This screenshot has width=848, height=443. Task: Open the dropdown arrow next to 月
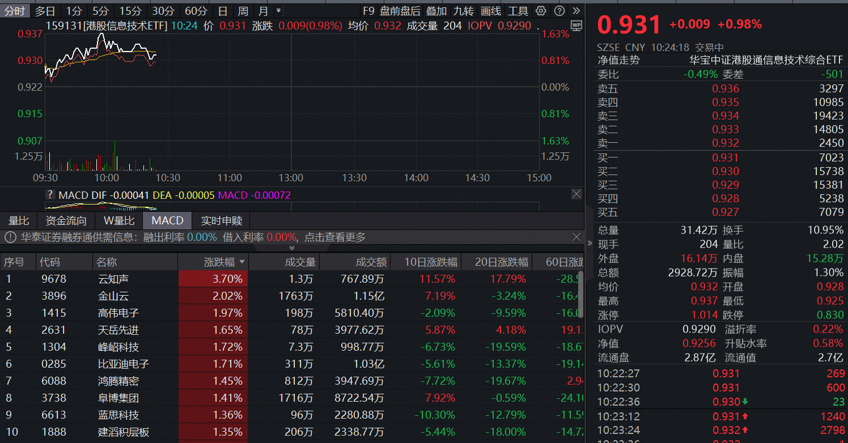277,10
